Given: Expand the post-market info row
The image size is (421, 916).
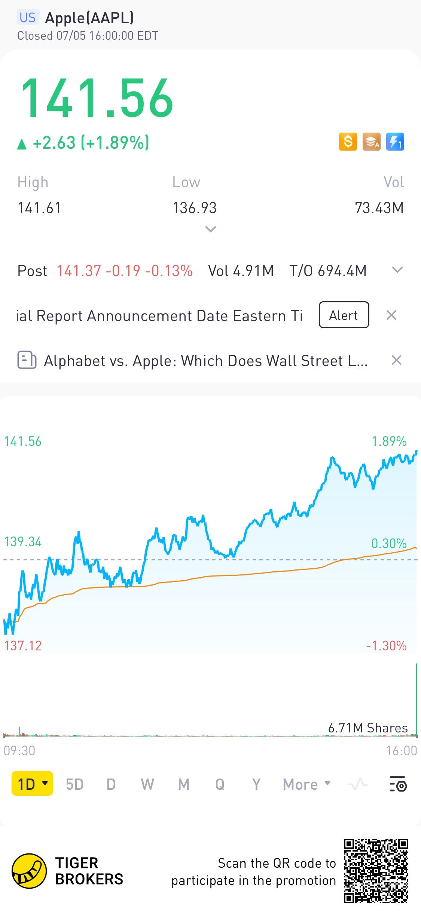Looking at the screenshot, I should [x=397, y=270].
